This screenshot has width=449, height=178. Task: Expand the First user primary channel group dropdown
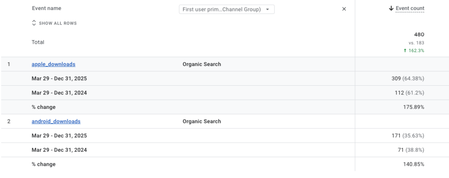point(227,10)
